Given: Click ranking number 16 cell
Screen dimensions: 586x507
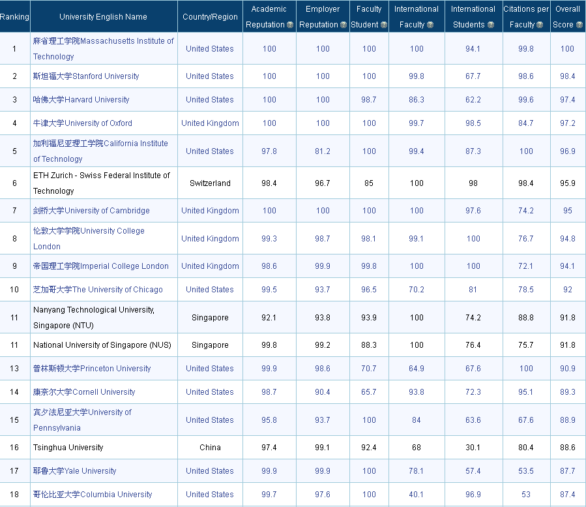Looking at the screenshot, I should 14,448.
